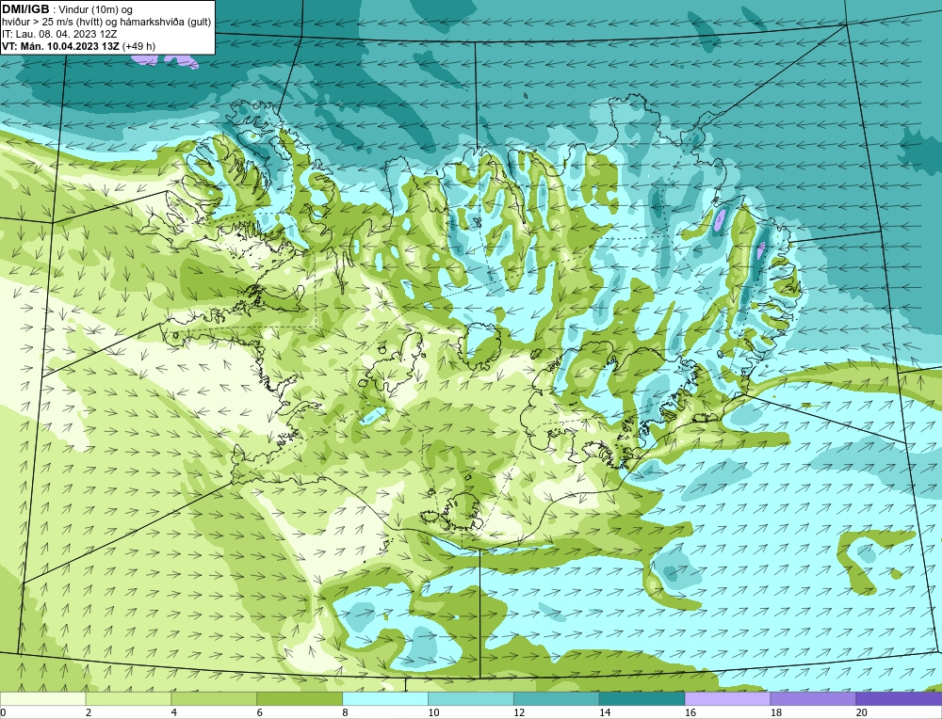Click the legend label '0'
The image size is (942, 719).
pos(3,712)
